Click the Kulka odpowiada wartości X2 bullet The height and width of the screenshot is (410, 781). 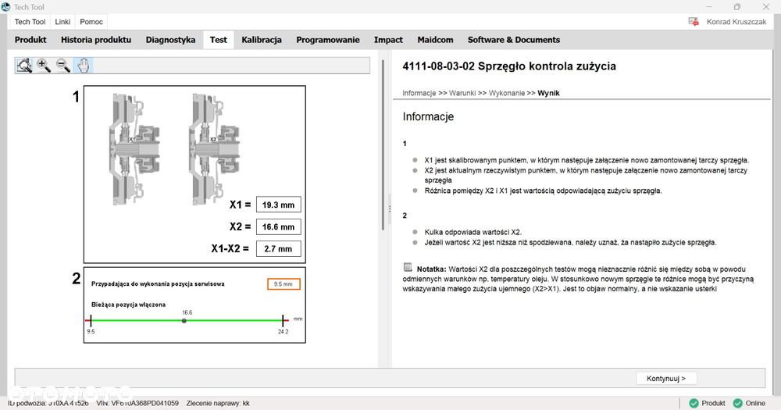pyautogui.click(x=473, y=232)
